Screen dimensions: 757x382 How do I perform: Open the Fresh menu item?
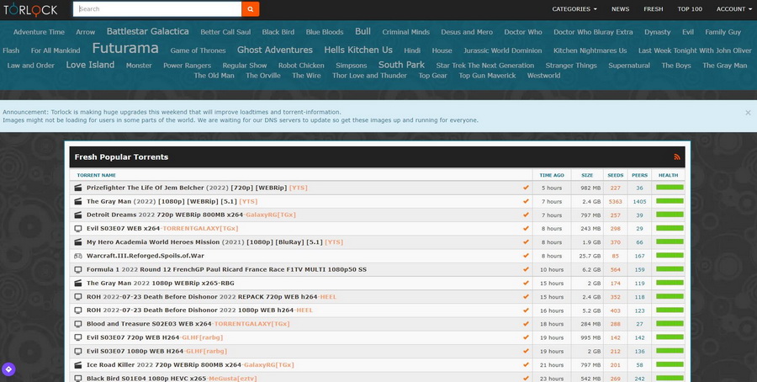653,9
